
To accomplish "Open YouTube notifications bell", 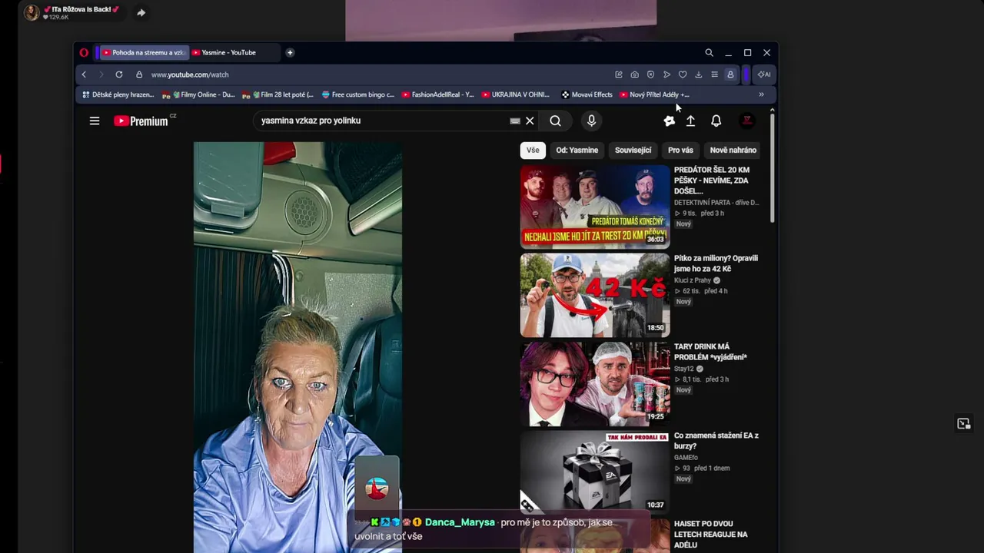I will [x=716, y=121].
